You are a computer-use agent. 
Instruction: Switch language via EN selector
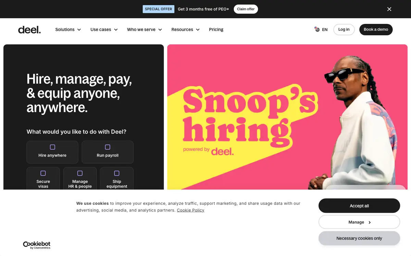tap(321, 30)
